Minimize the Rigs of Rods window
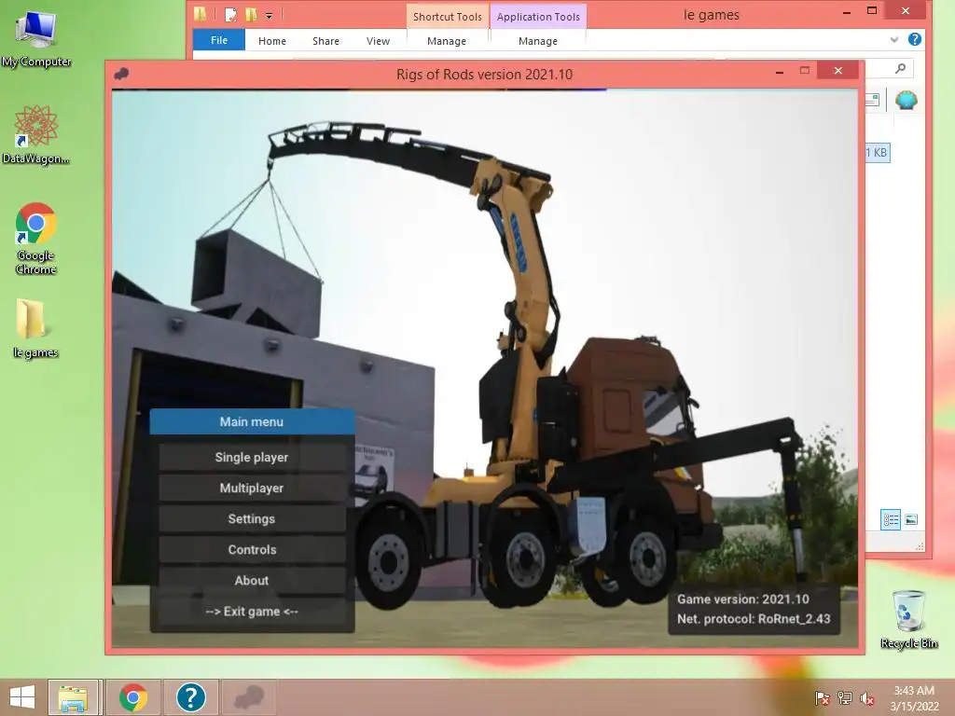The image size is (955, 716). (x=779, y=73)
